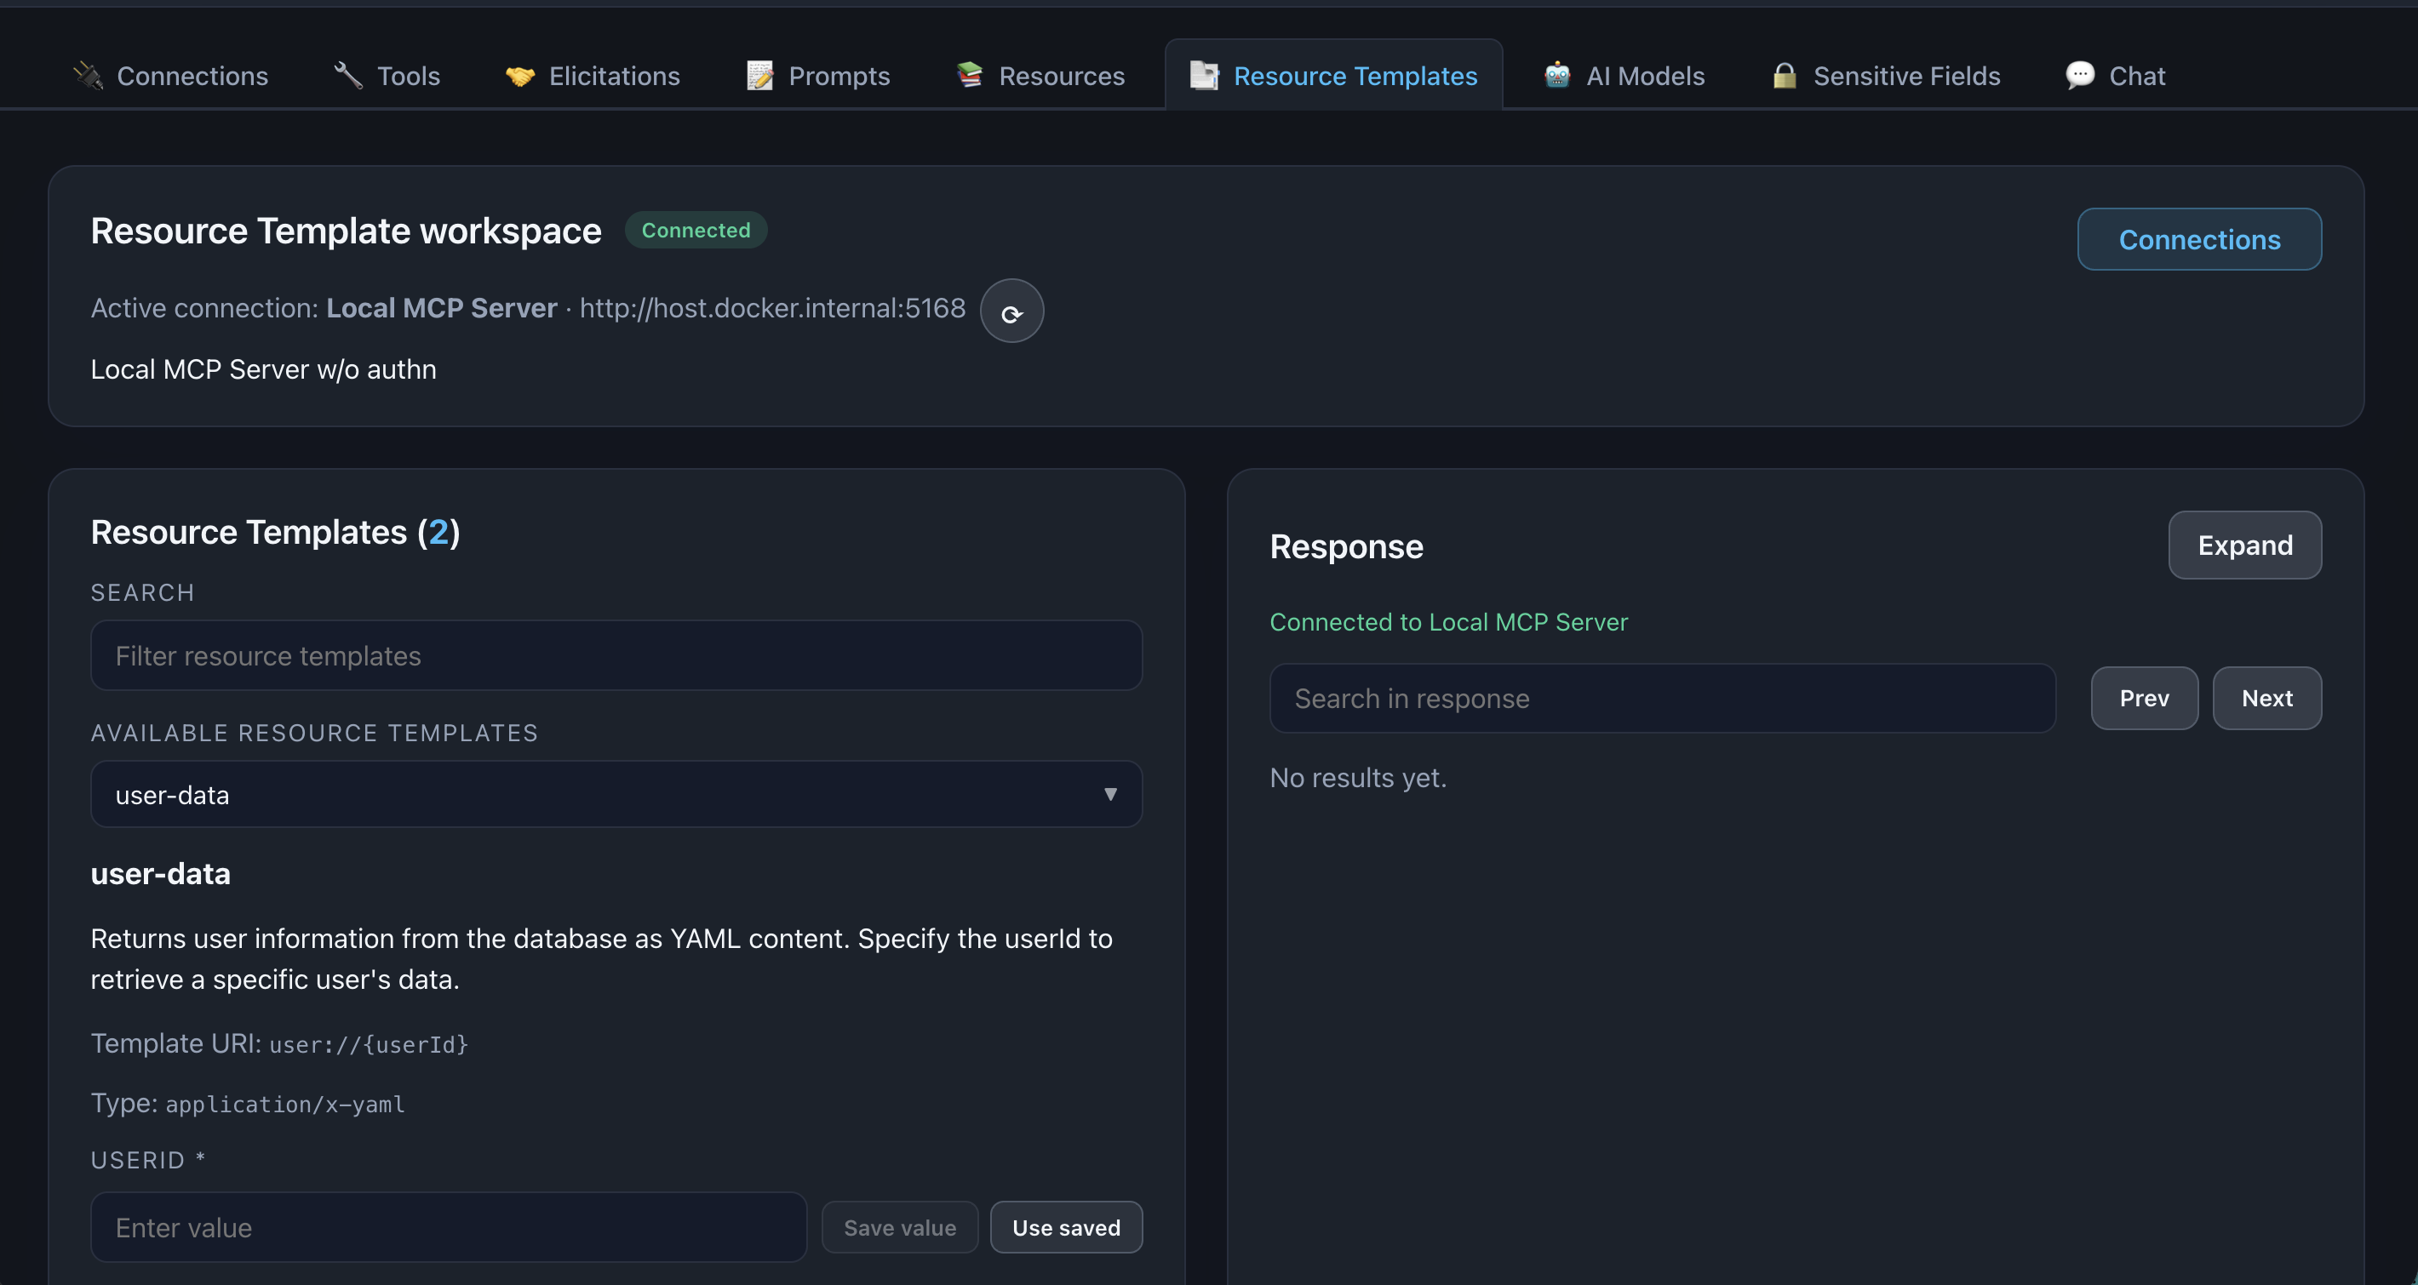This screenshot has width=2418, height=1285.
Task: Focus the Filter resource templates field
Action: (616, 654)
